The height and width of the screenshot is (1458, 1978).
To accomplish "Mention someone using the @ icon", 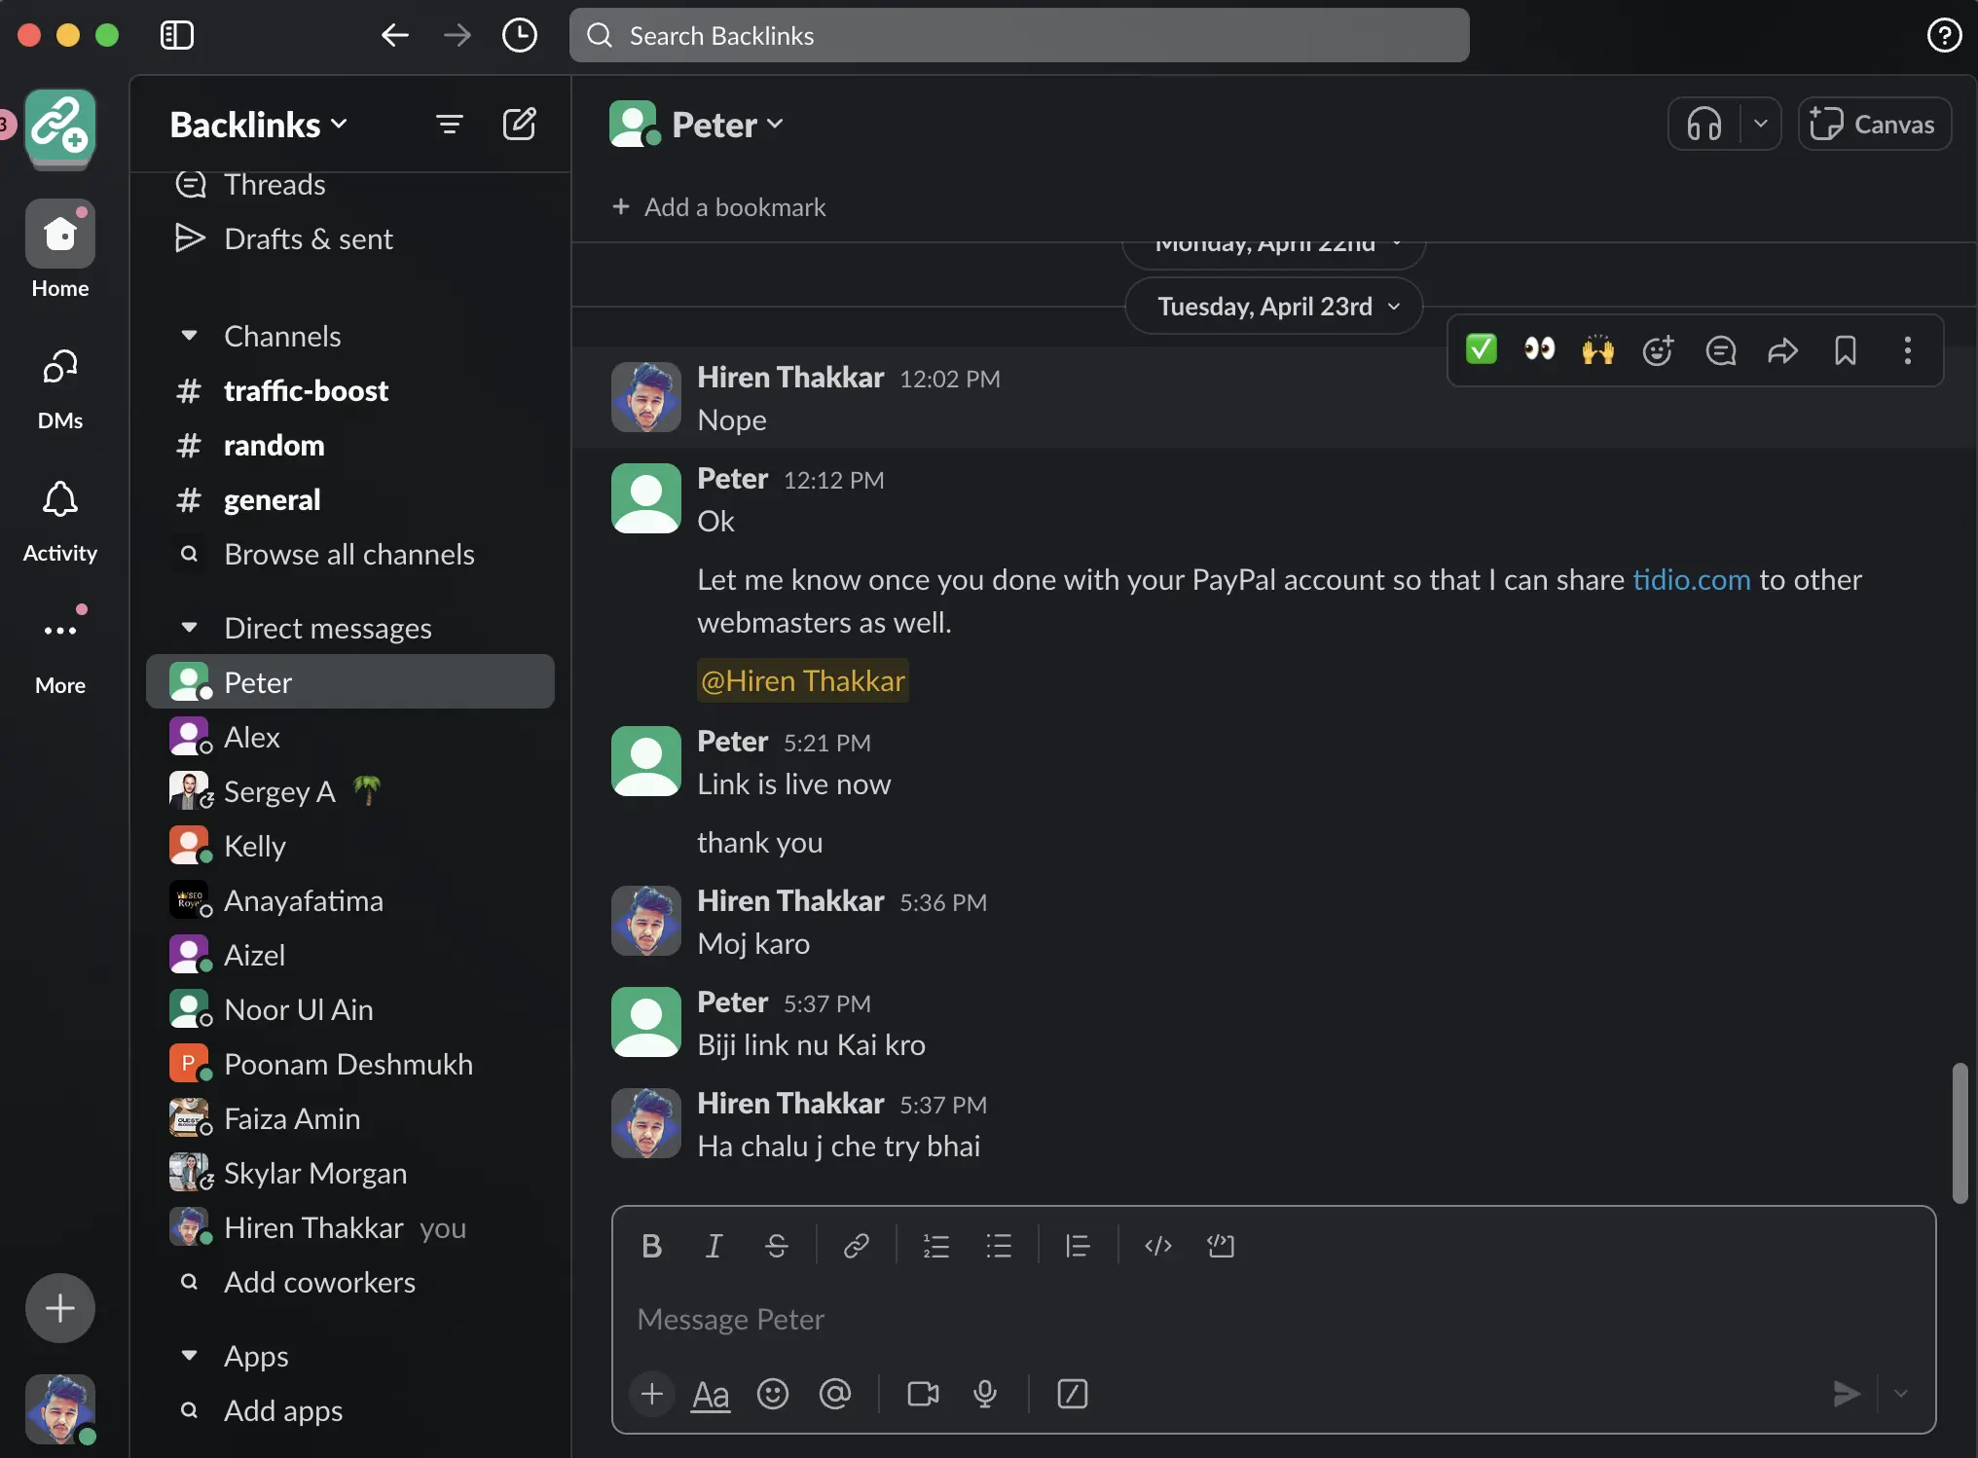I will (835, 1394).
